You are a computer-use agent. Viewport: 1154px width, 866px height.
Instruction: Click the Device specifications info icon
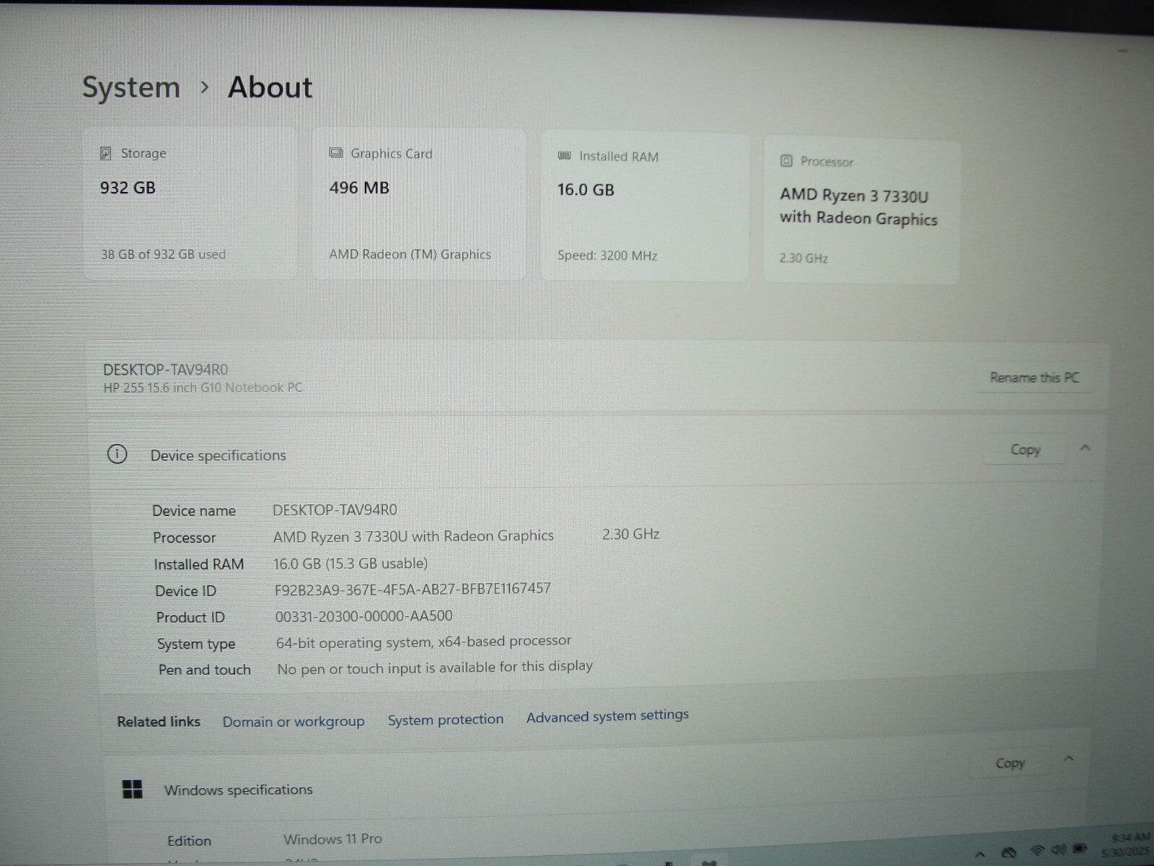(x=117, y=454)
